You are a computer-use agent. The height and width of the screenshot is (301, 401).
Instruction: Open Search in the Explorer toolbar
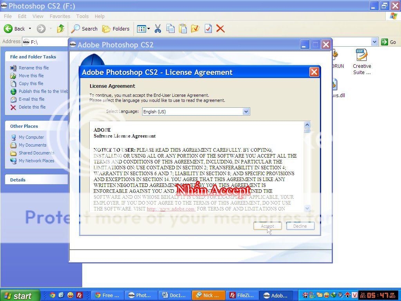[x=84, y=29]
